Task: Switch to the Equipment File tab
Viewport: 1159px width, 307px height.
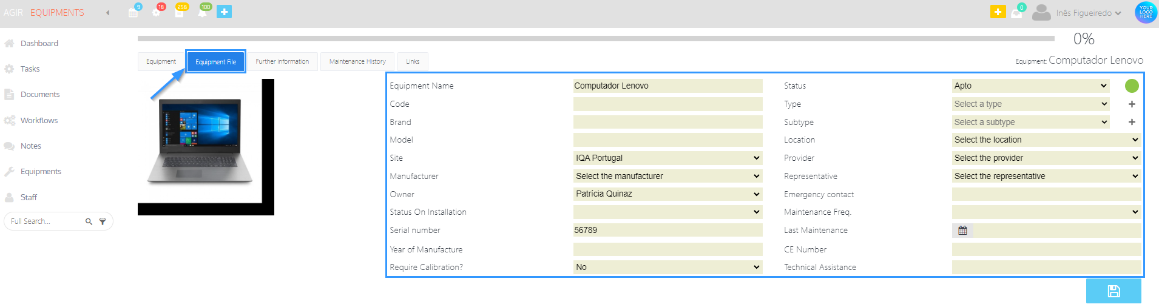Action: pos(215,62)
